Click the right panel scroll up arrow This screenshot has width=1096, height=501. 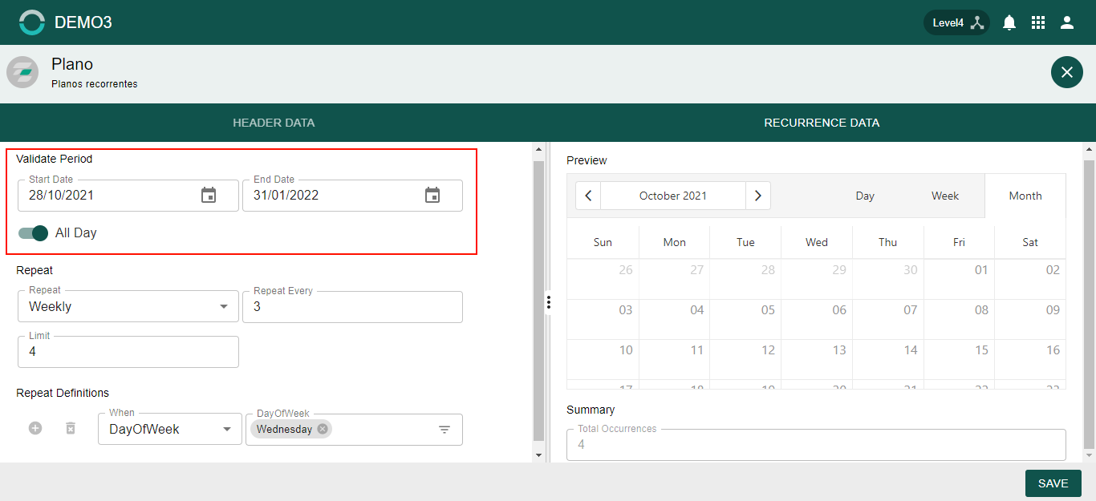coord(1089,150)
